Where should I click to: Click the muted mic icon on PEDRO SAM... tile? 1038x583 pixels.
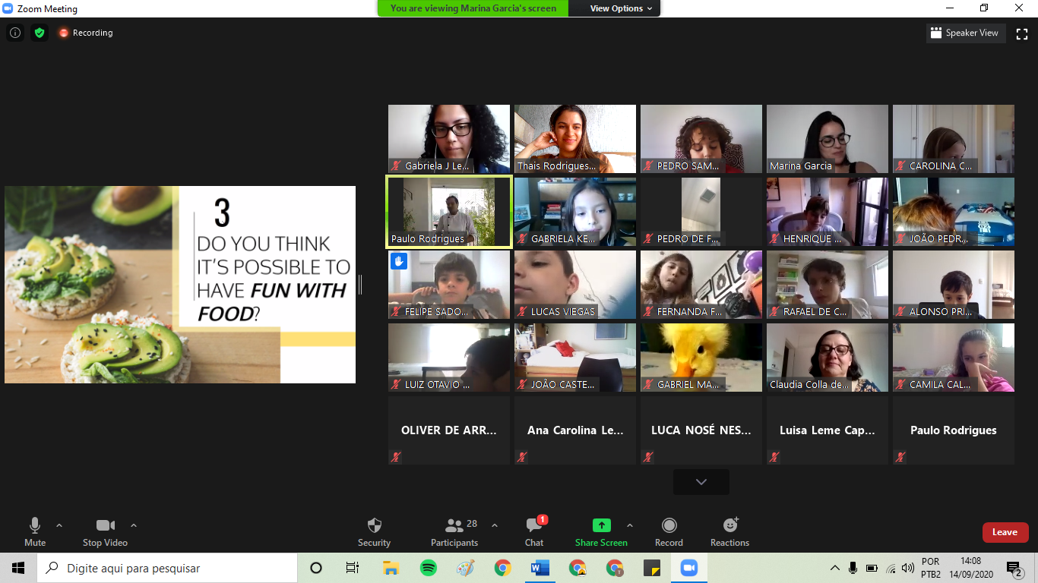[648, 165]
